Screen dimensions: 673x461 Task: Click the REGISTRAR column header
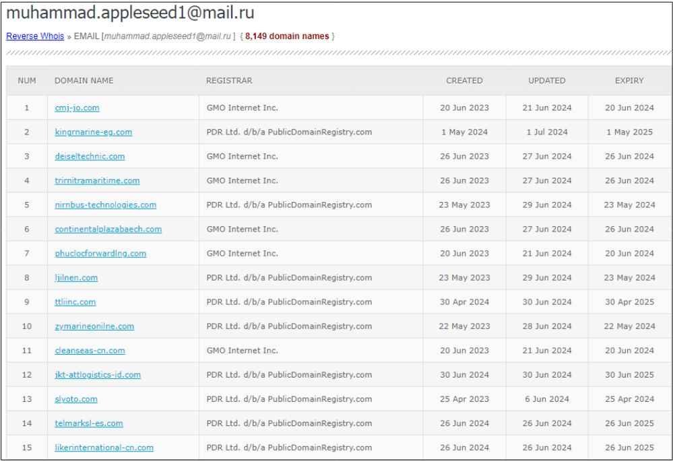tap(229, 81)
